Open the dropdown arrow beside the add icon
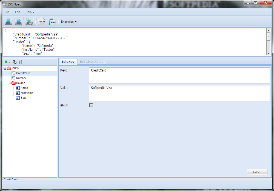274x191 pixels. (x=9, y=62)
